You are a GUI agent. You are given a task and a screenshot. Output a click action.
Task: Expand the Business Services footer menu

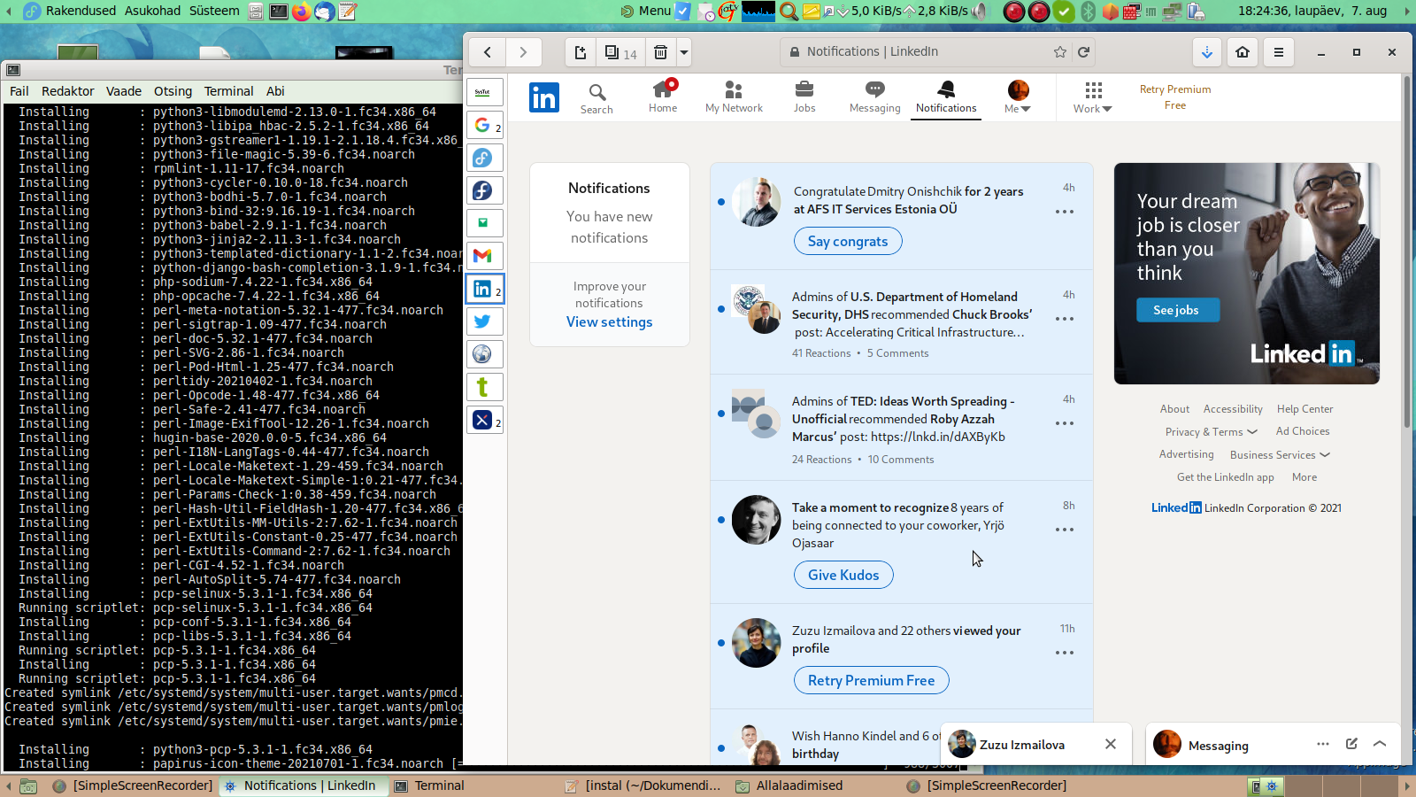tap(1280, 455)
